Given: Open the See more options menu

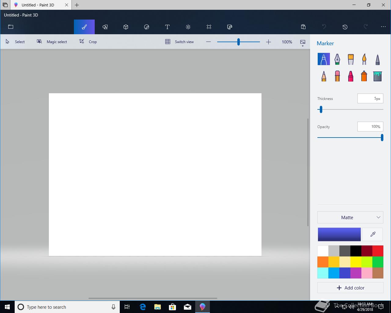Looking at the screenshot, I should (x=383, y=27).
